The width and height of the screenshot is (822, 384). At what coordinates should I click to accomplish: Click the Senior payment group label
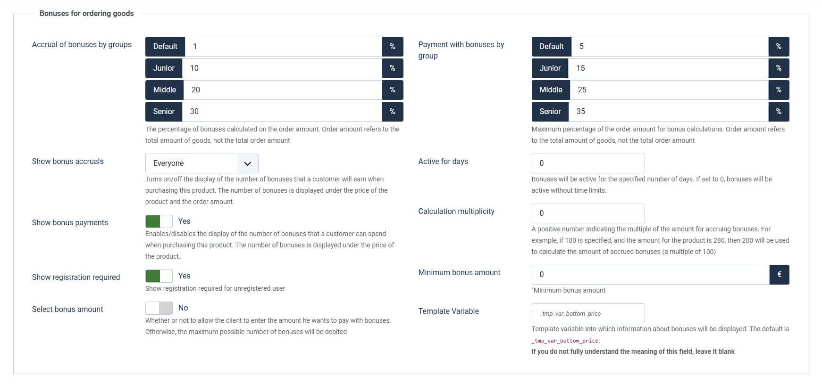(550, 112)
